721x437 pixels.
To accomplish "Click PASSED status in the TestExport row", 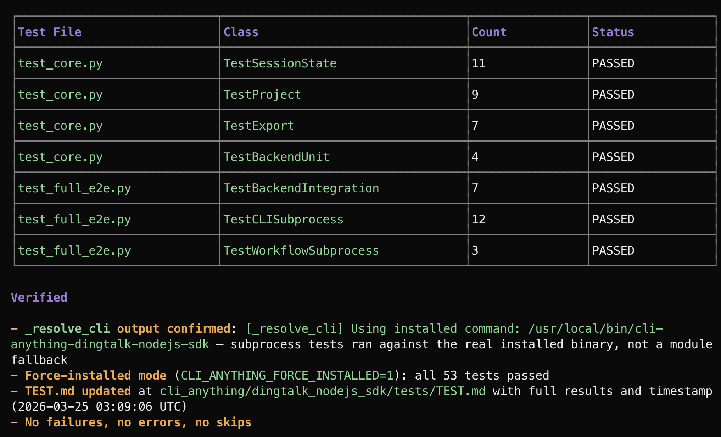I will 613,126.
